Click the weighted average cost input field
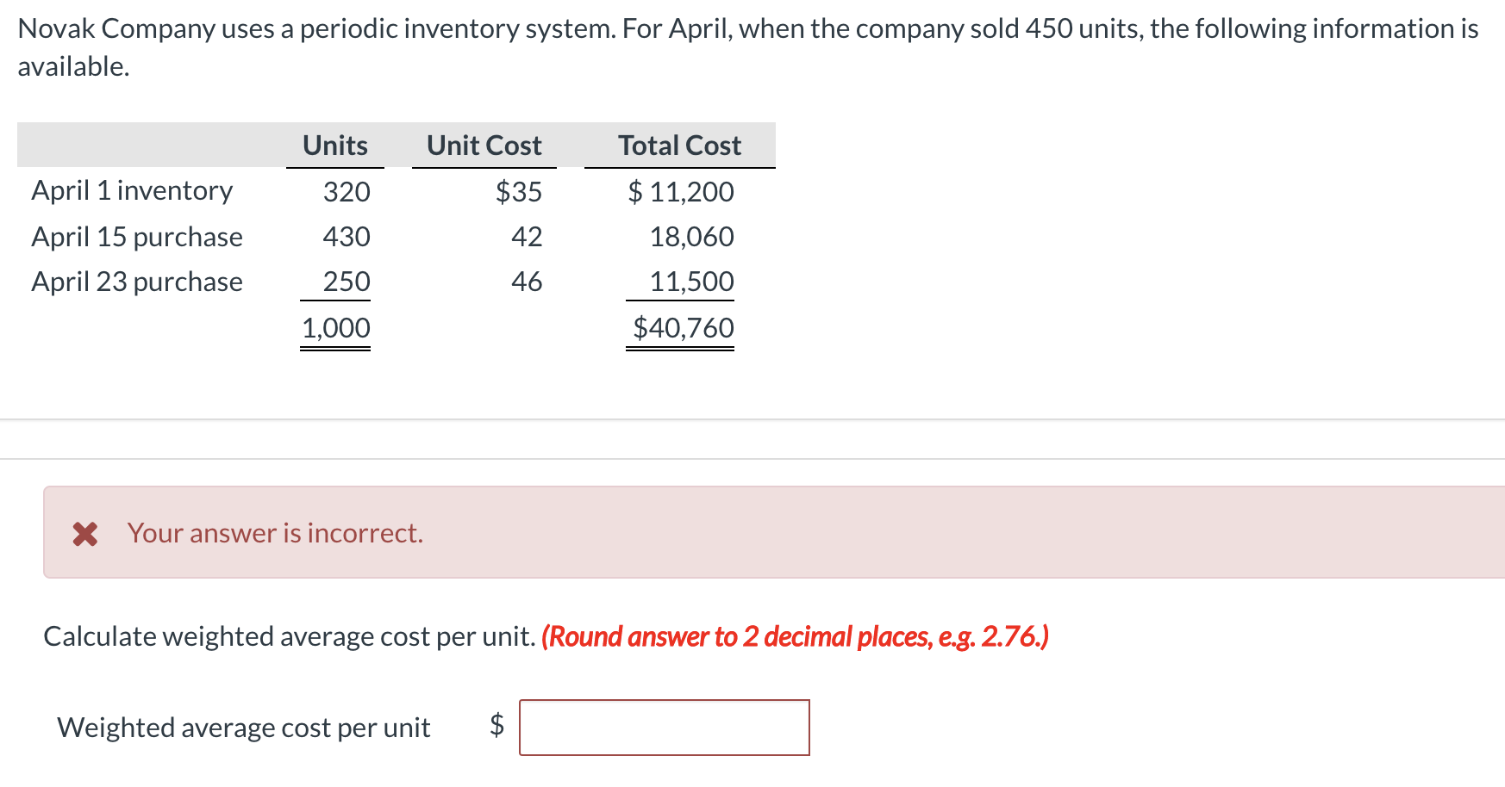The height and width of the screenshot is (787, 1505). point(664,728)
